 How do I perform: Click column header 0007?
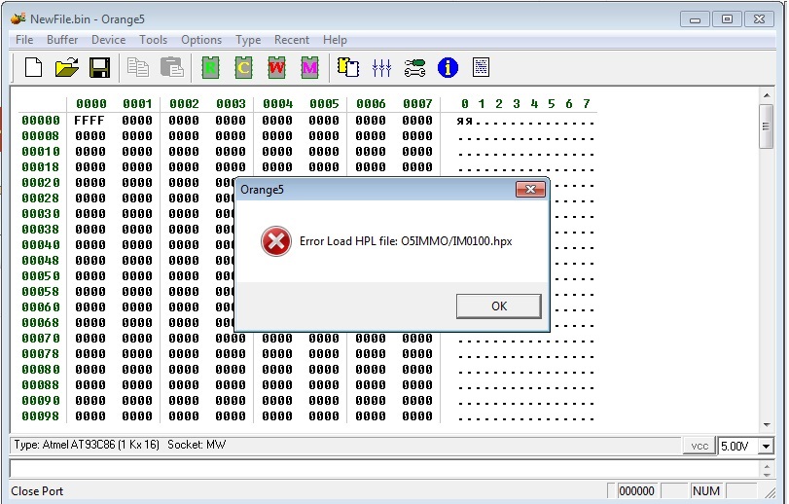point(417,104)
